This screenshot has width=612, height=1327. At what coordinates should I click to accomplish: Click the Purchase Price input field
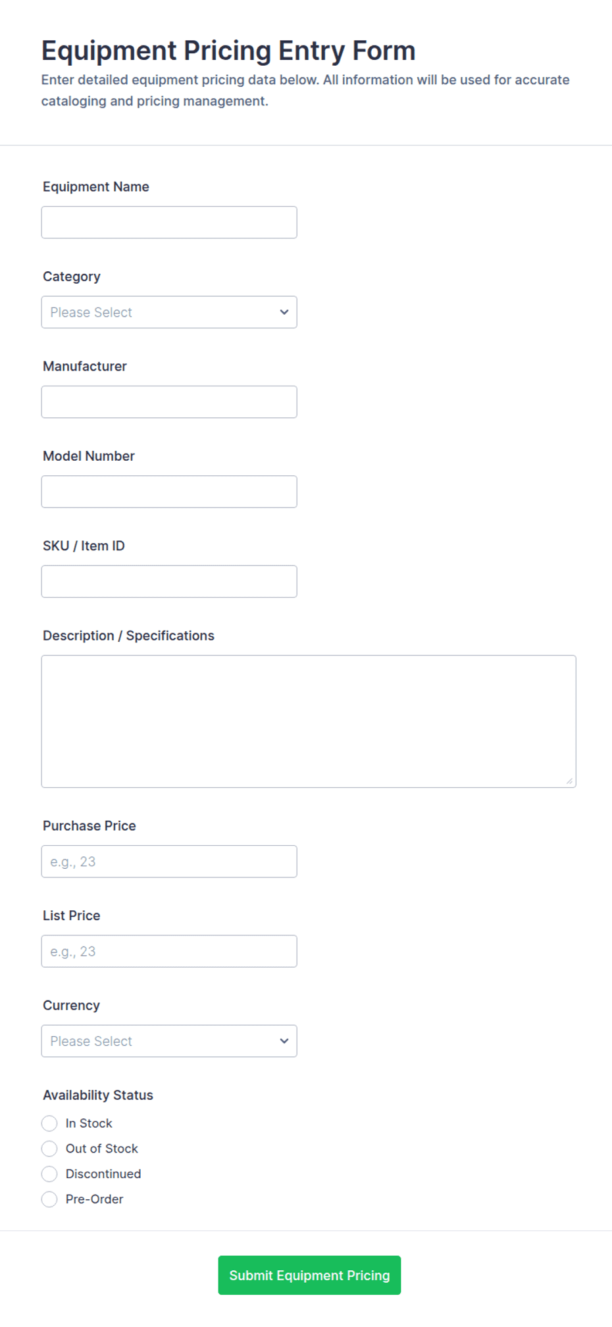pos(169,861)
